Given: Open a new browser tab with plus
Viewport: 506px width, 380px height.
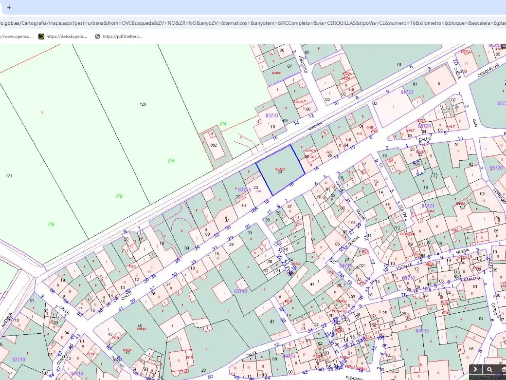Looking at the screenshot, I should point(9,7).
